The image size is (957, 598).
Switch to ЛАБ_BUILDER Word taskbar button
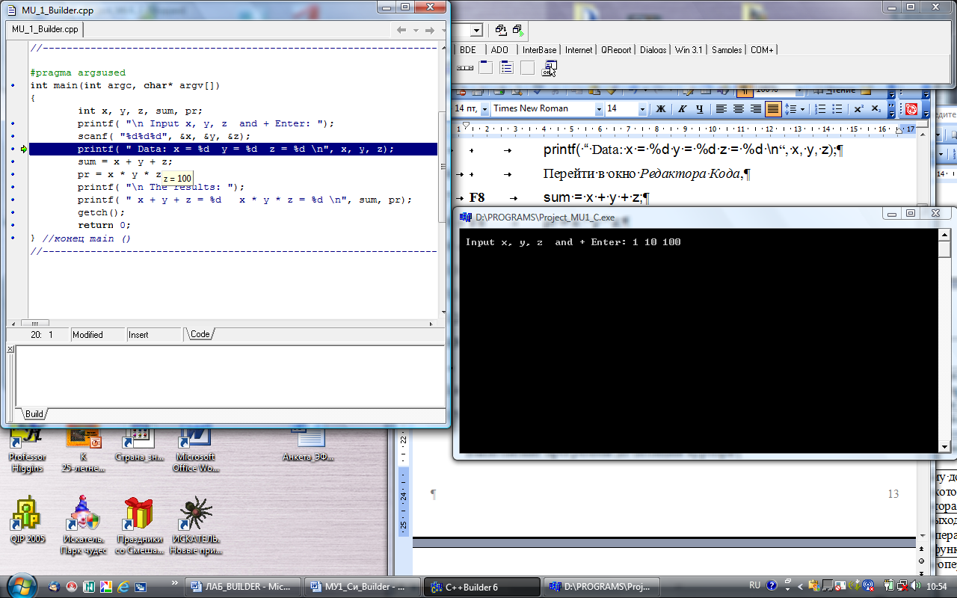[x=243, y=587]
